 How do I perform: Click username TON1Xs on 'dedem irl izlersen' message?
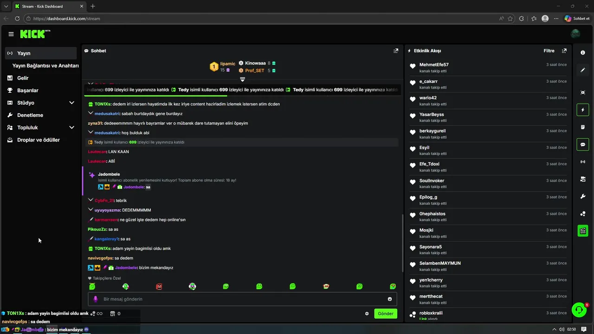[x=103, y=104]
